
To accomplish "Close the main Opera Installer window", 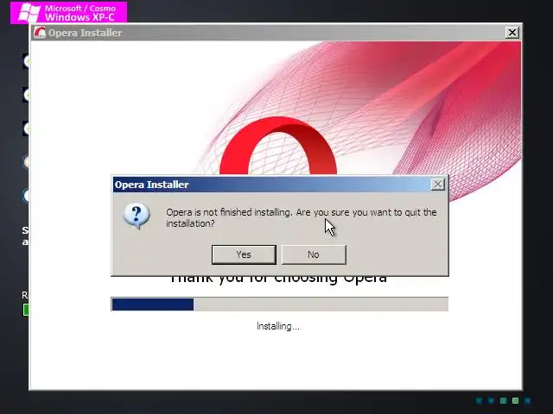I will click(512, 33).
